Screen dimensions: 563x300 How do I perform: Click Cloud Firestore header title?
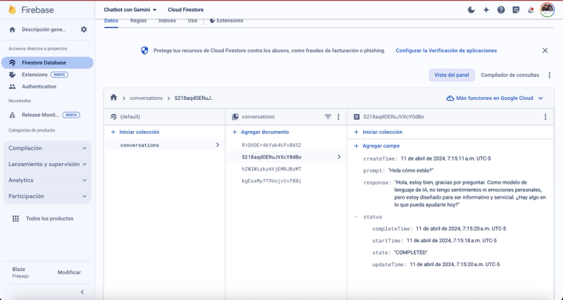point(186,10)
